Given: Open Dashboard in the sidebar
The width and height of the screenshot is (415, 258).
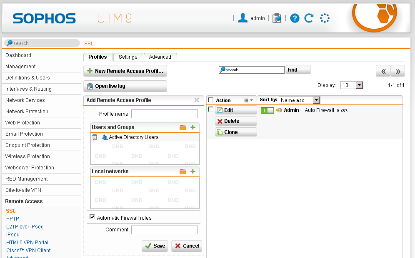Looking at the screenshot, I should (41, 55).
